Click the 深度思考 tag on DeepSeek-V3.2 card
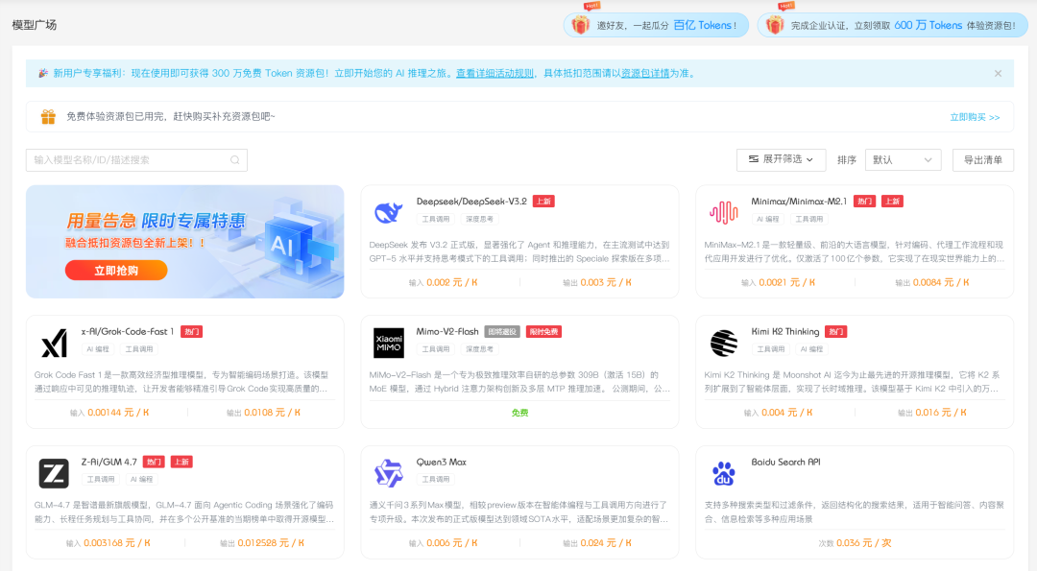Image resolution: width=1037 pixels, height=571 pixels. [479, 219]
